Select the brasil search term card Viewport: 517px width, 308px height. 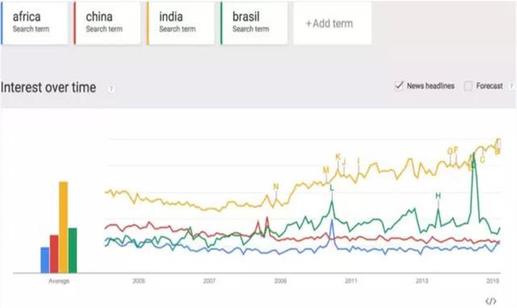point(254,23)
